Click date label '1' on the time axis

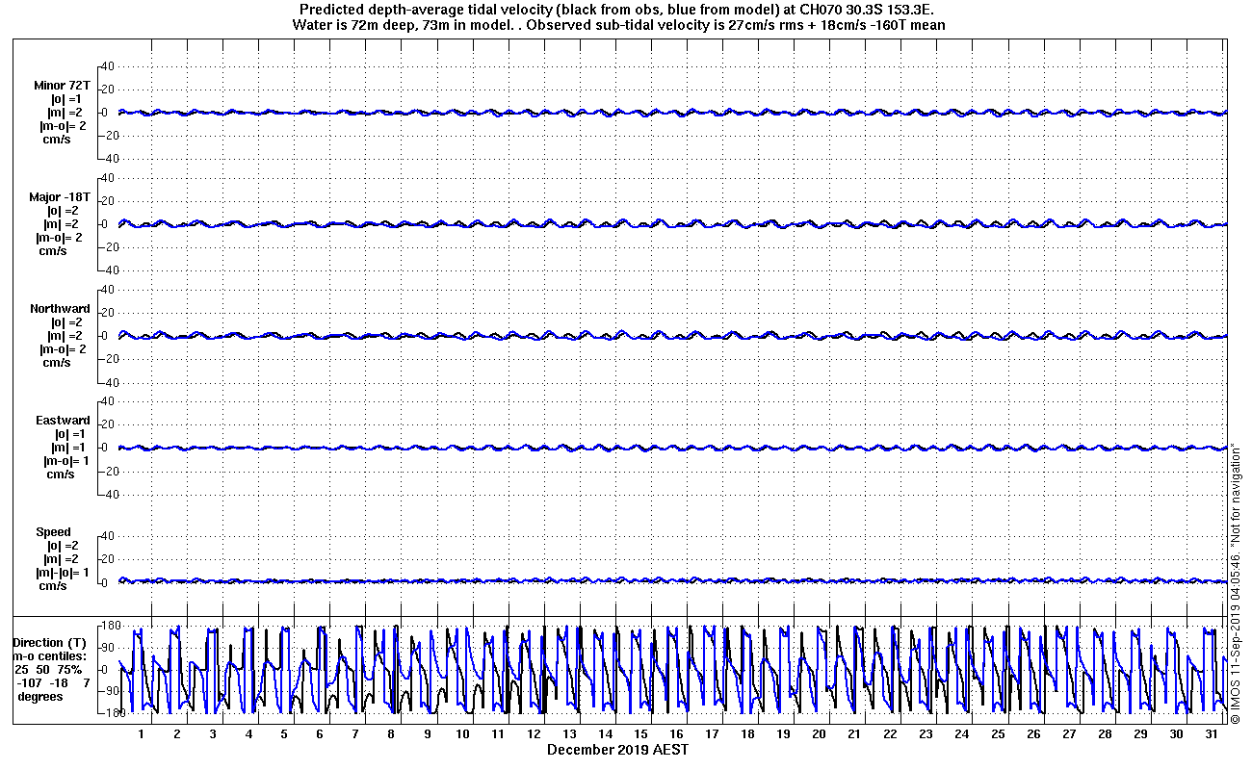tap(141, 733)
